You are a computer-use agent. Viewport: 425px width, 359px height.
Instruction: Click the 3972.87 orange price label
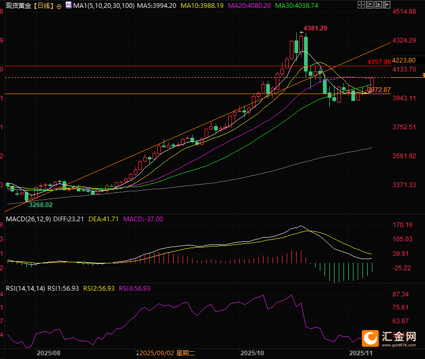click(x=379, y=90)
